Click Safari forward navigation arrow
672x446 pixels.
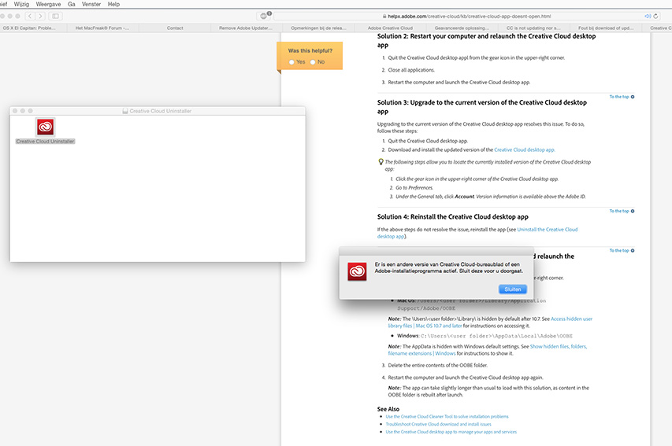(40, 17)
